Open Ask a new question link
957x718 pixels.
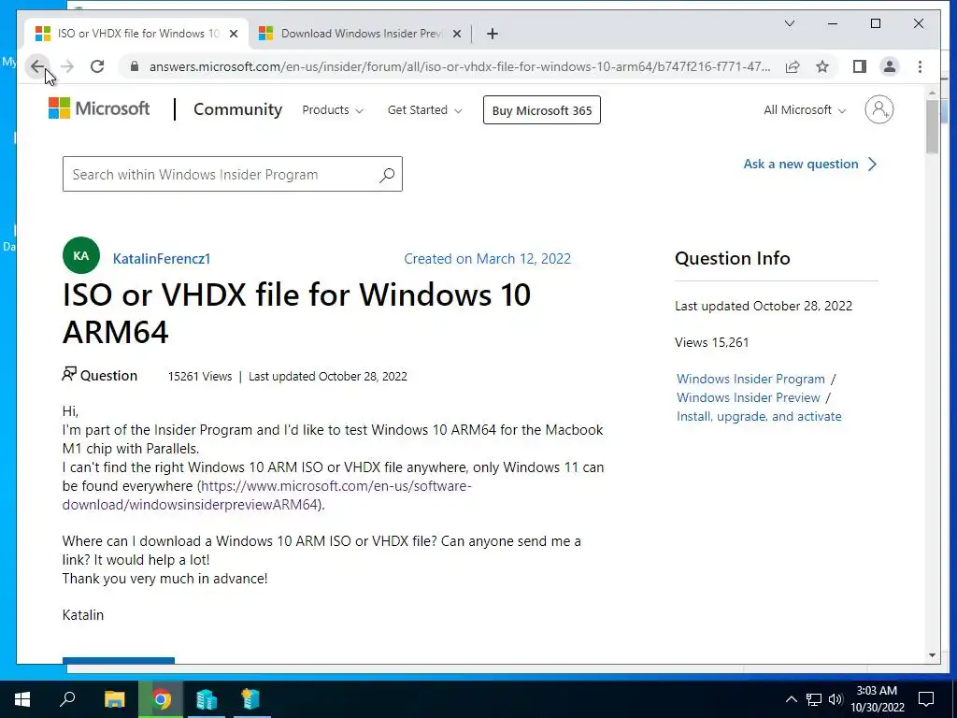click(810, 164)
